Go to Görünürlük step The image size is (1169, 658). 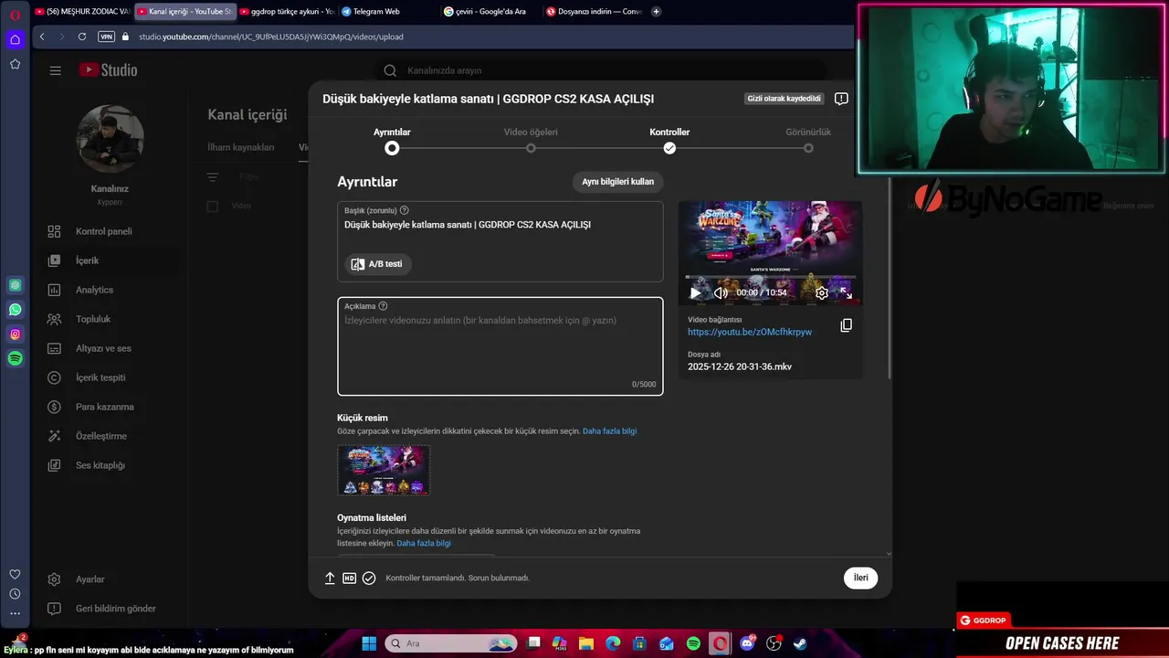point(808,140)
